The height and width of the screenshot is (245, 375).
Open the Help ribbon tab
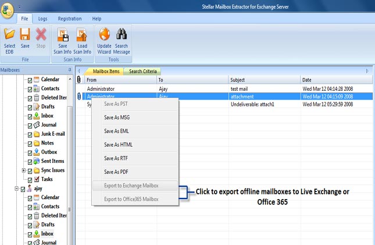click(x=97, y=19)
